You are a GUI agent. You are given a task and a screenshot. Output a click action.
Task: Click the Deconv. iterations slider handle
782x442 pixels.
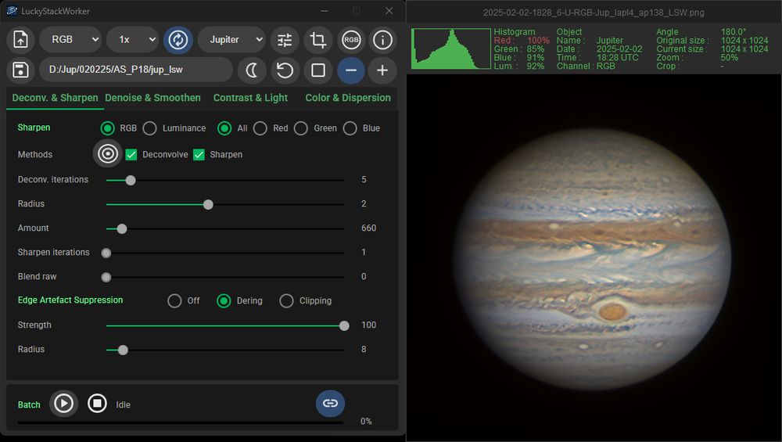[x=131, y=180]
